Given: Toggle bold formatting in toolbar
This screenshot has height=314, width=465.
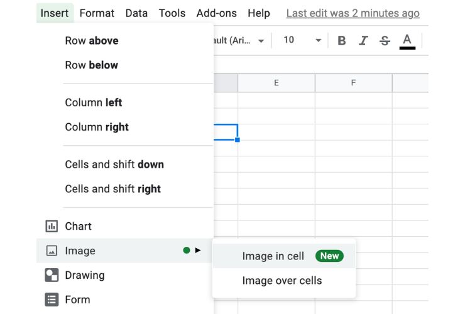Looking at the screenshot, I should [x=342, y=40].
